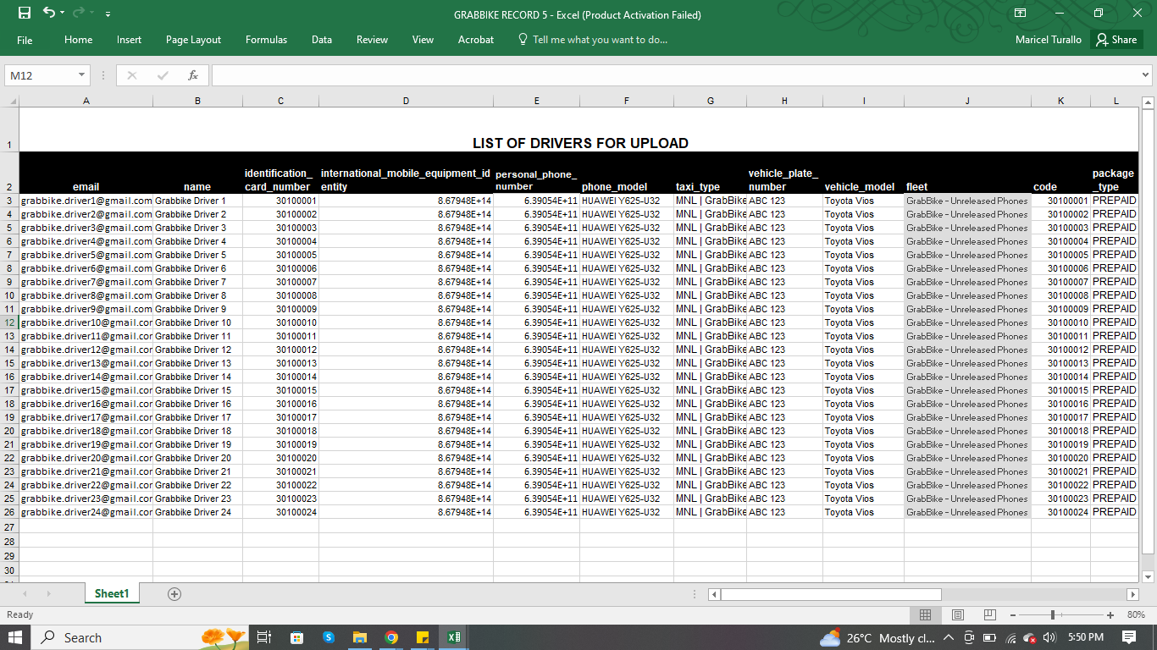Open the undo history dropdown arrow
This screenshot has width=1157, height=650.
click(x=62, y=14)
